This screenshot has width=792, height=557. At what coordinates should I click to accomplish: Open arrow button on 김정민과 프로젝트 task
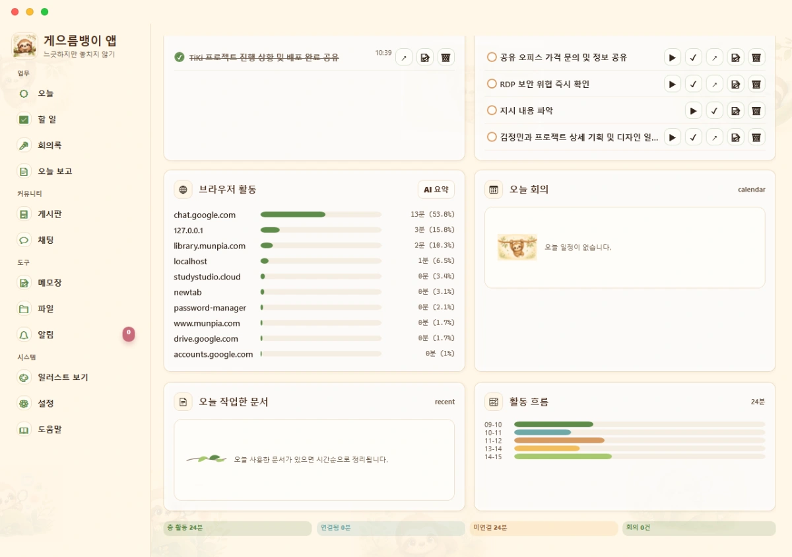tap(714, 137)
